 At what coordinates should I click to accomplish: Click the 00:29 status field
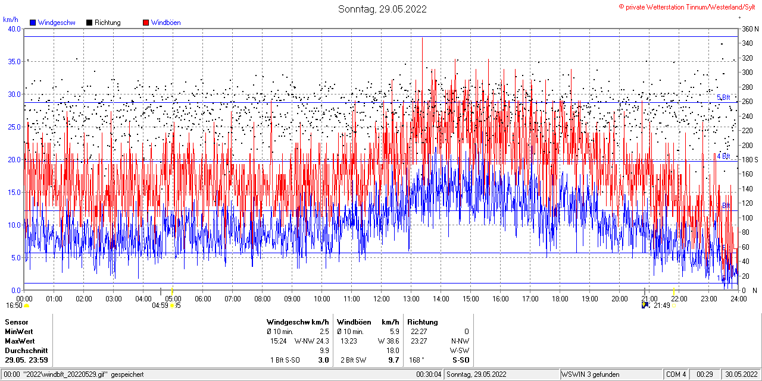(x=705, y=374)
